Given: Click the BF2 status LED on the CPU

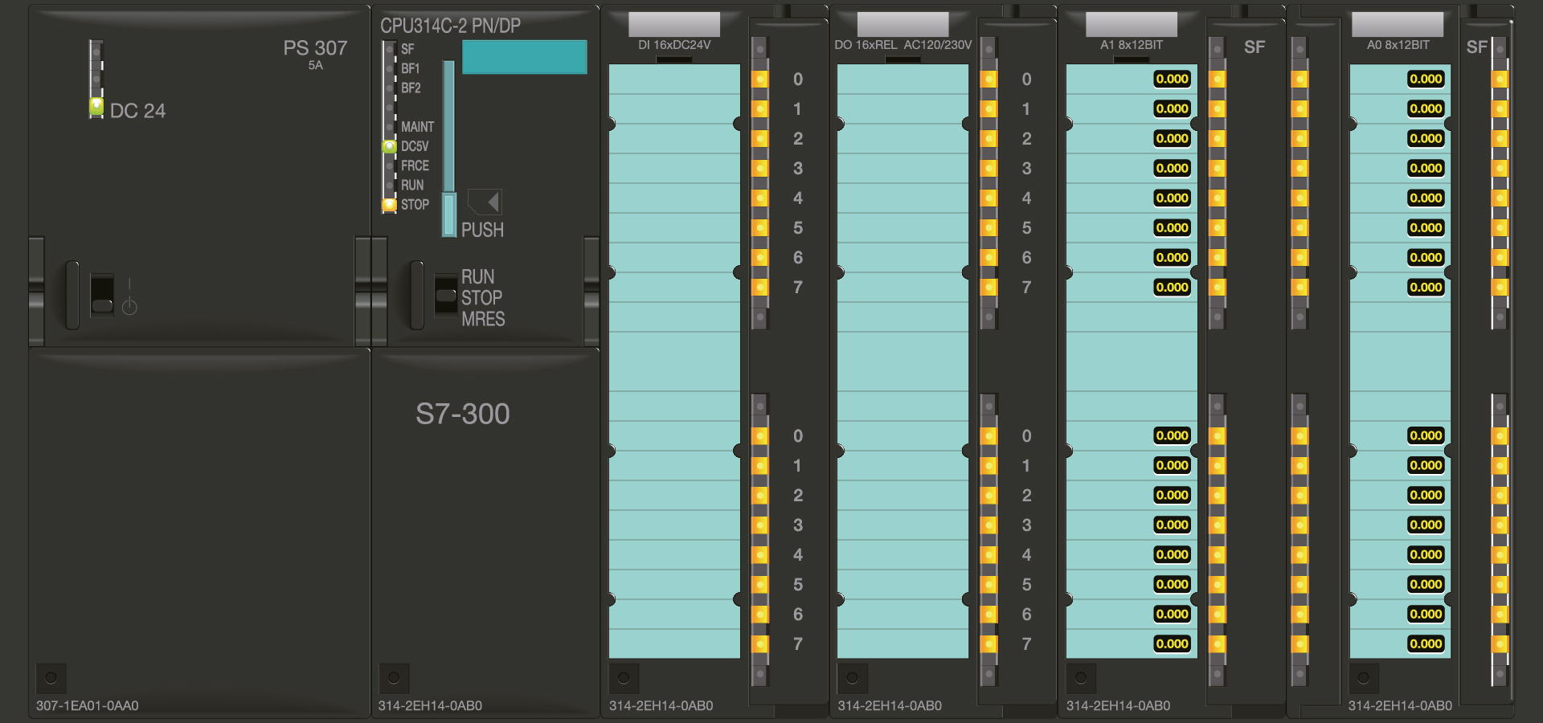Looking at the screenshot, I should tap(390, 88).
